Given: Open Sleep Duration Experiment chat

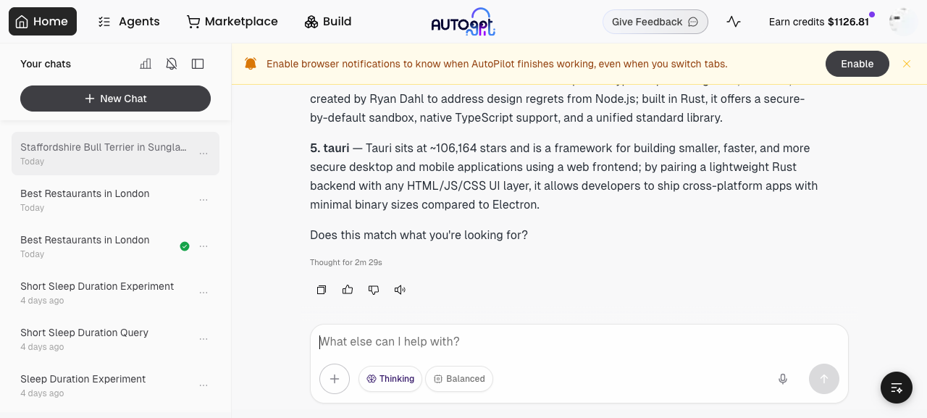Looking at the screenshot, I should [x=104, y=385].
